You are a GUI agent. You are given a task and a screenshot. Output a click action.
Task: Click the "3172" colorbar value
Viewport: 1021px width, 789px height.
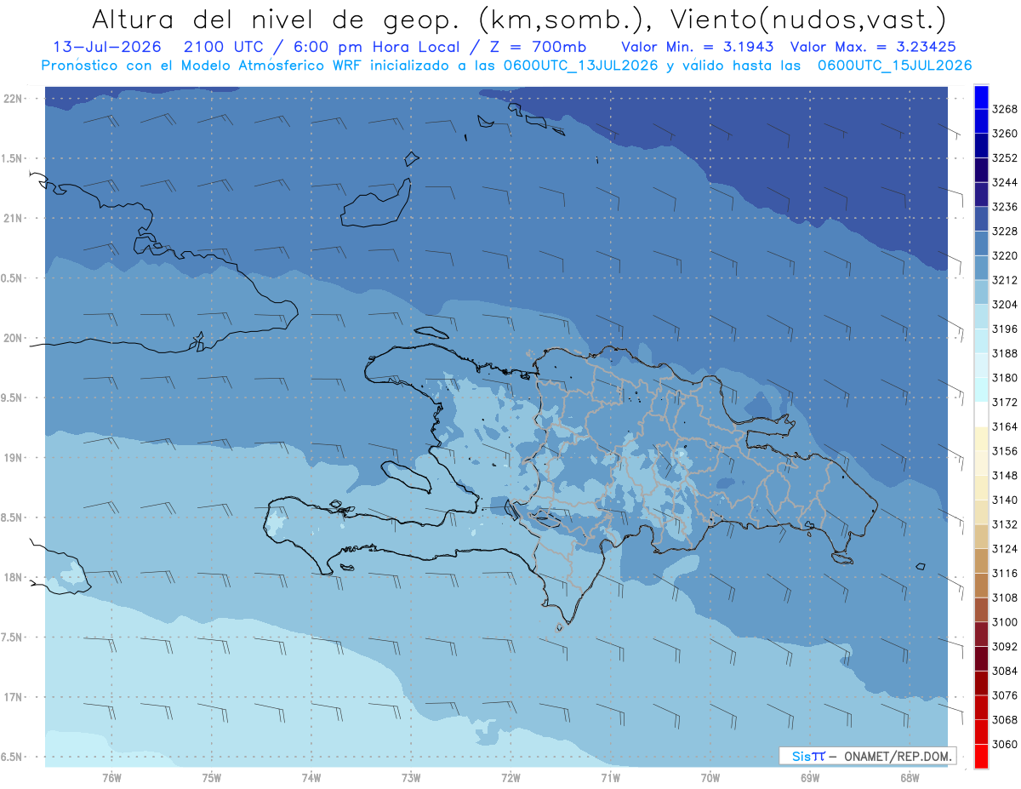click(x=1005, y=402)
